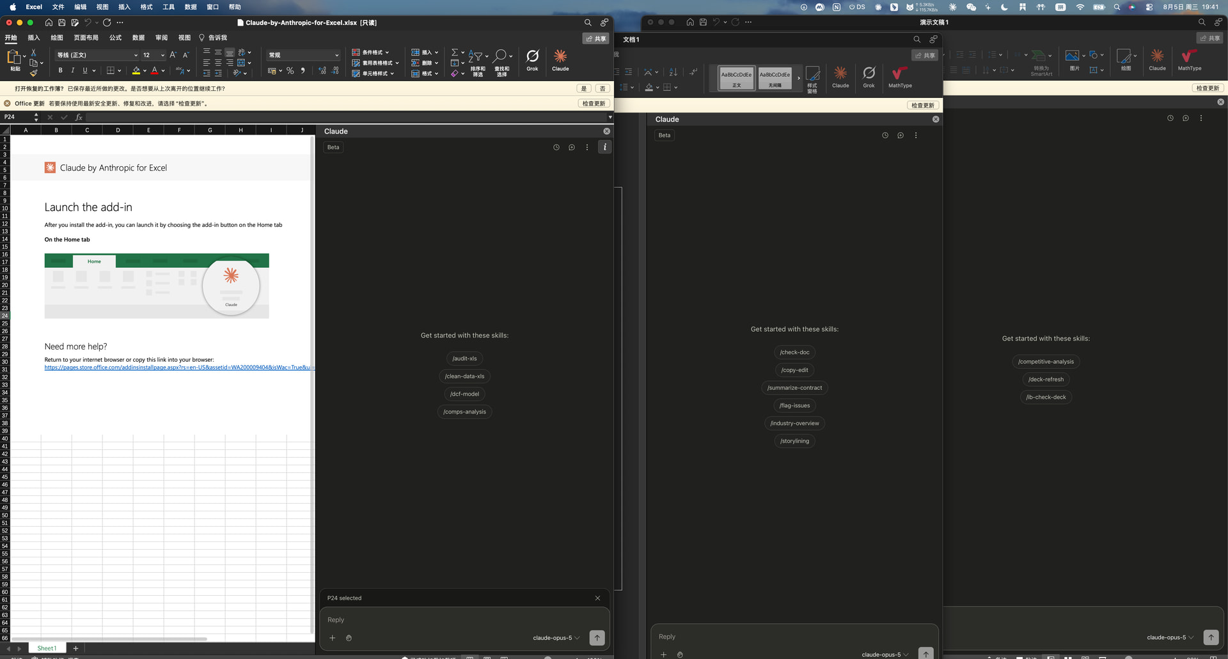Open Claude add-in in the PowerPoint ribbon
Screen dimensions: 1228x659
(1157, 60)
